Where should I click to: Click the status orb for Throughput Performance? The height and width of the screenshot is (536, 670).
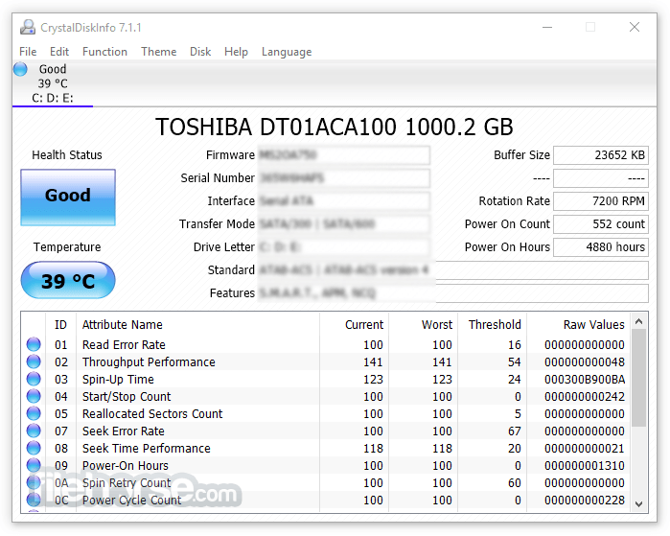pyautogui.click(x=34, y=361)
